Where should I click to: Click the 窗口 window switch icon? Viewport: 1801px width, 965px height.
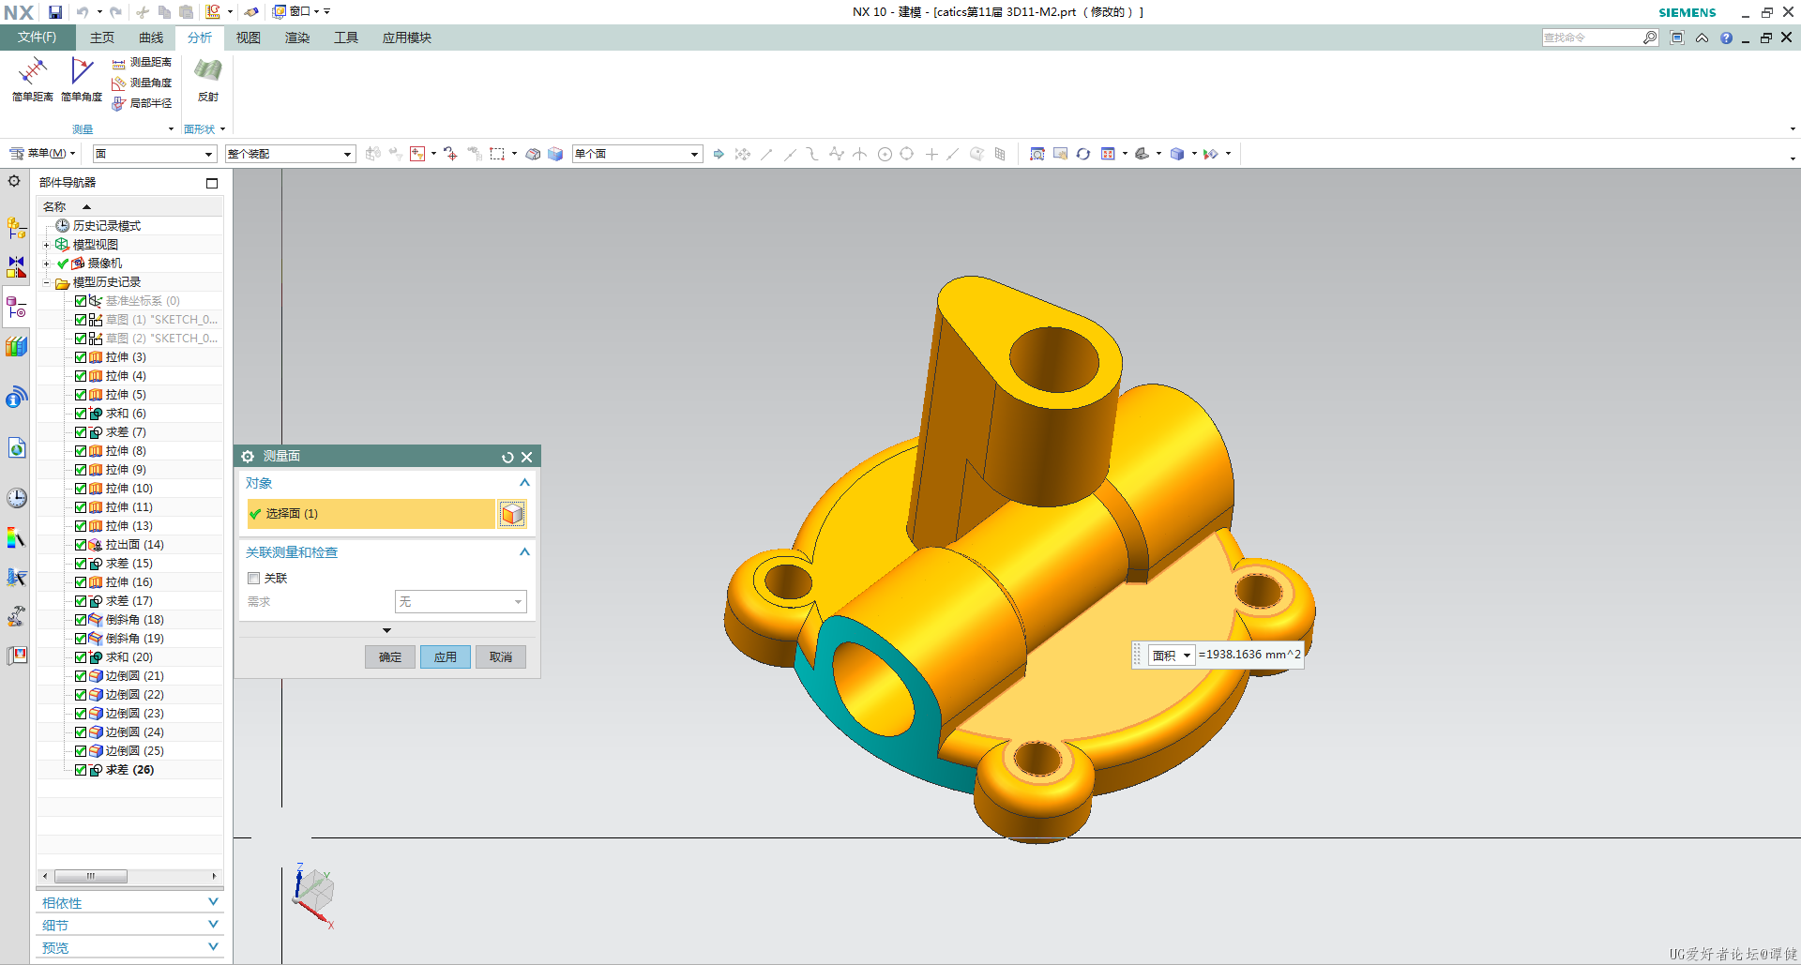coord(280,11)
